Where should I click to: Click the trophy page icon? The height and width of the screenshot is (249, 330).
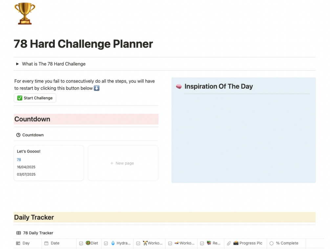tap(25, 13)
